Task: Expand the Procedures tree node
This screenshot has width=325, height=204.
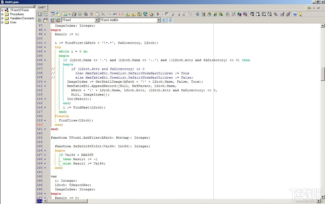Action: coord(2,14)
